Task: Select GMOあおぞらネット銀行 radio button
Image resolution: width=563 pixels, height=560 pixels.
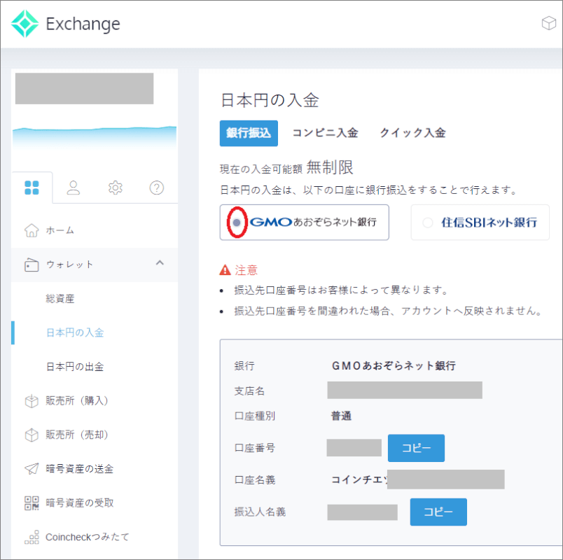Action: coord(237,223)
